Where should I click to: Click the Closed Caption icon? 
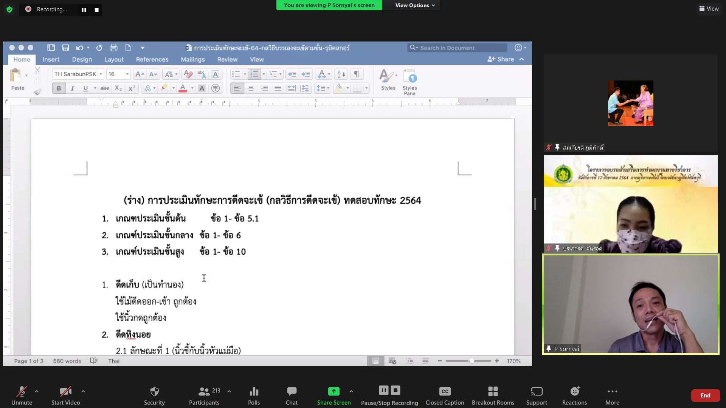[445, 391]
